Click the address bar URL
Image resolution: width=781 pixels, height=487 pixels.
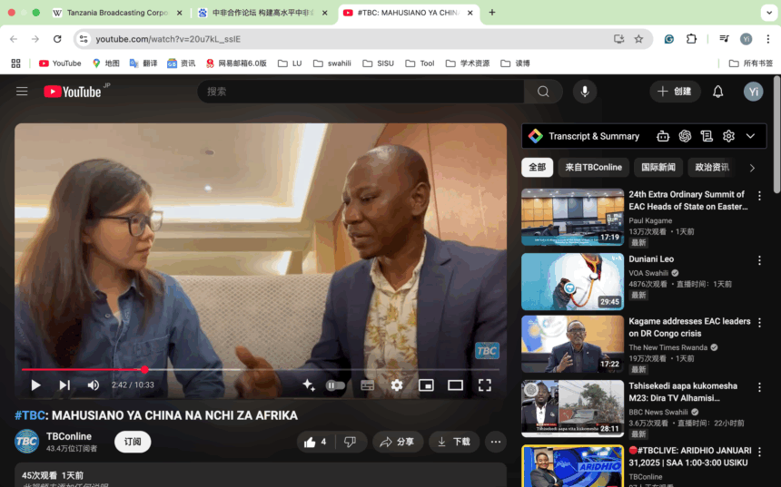tap(168, 39)
